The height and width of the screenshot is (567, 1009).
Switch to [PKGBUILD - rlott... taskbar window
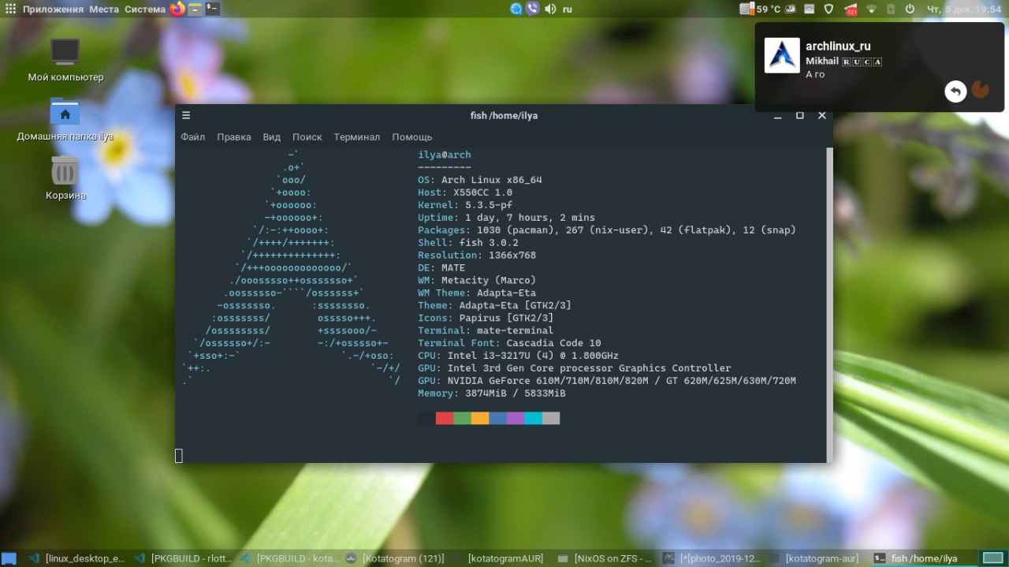pyautogui.click(x=182, y=558)
